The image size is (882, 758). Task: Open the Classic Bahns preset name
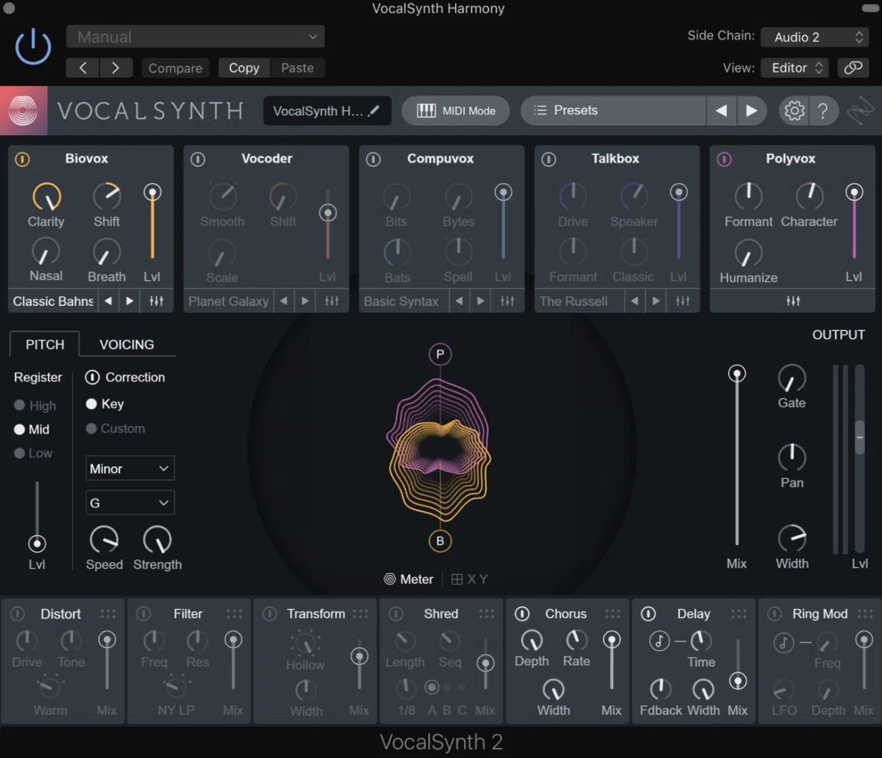pos(53,301)
